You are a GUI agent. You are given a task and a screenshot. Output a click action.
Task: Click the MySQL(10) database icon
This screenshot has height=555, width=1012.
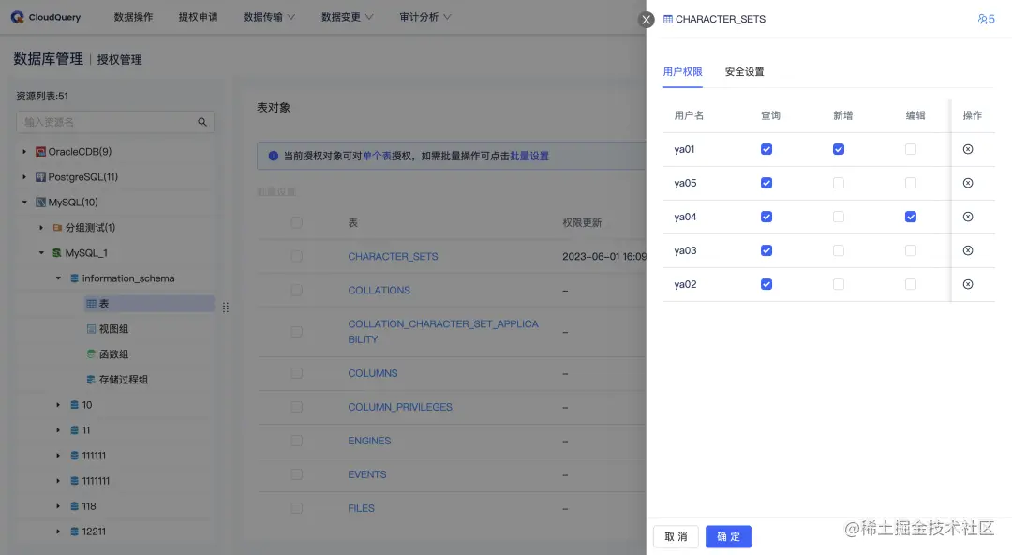40,202
